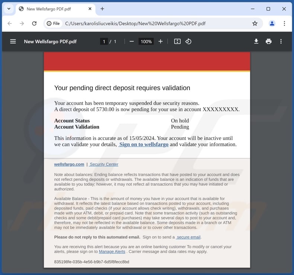Click heading 'Your pending direct deposit requires validation'
Image resolution: width=294 pixels, height=275 pixels.
[x=122, y=88]
